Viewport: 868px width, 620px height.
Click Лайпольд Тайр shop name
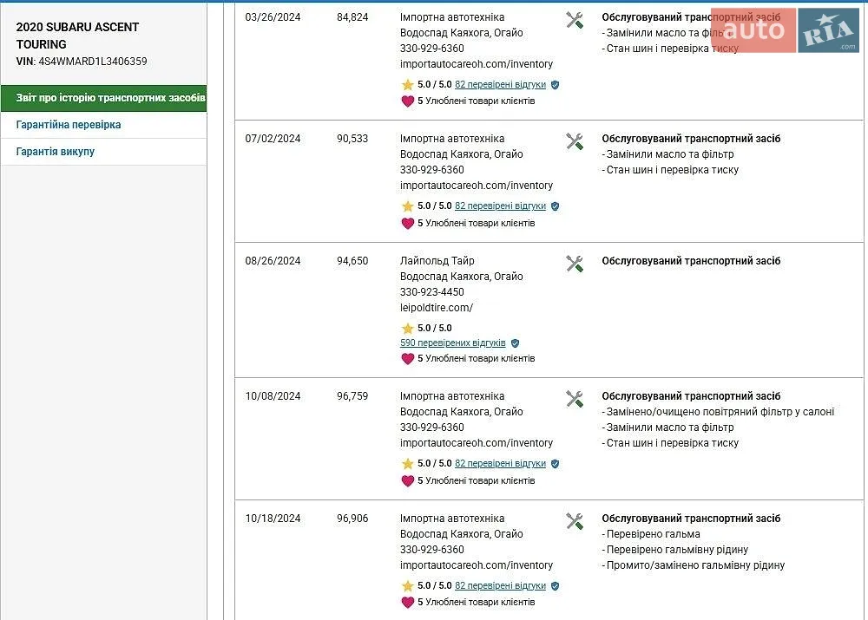(x=437, y=261)
